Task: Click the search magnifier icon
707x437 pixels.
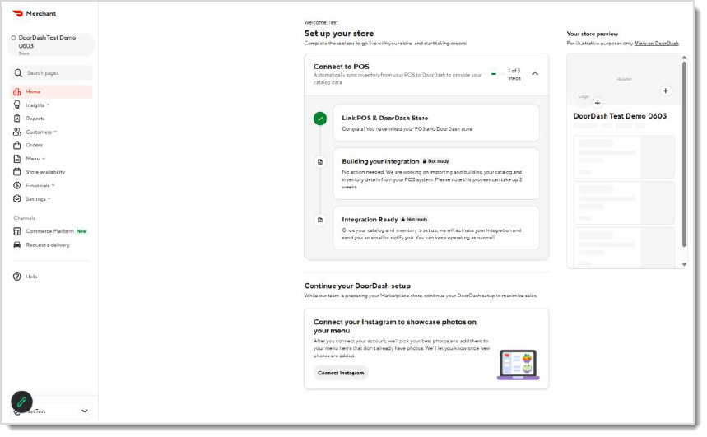Action: pos(18,73)
